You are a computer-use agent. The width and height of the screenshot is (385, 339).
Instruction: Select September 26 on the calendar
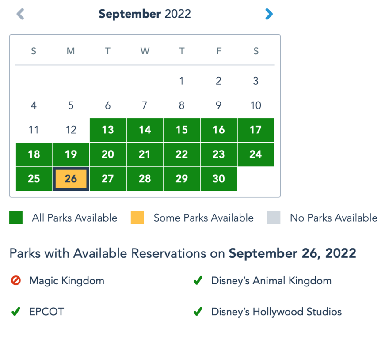click(x=71, y=179)
